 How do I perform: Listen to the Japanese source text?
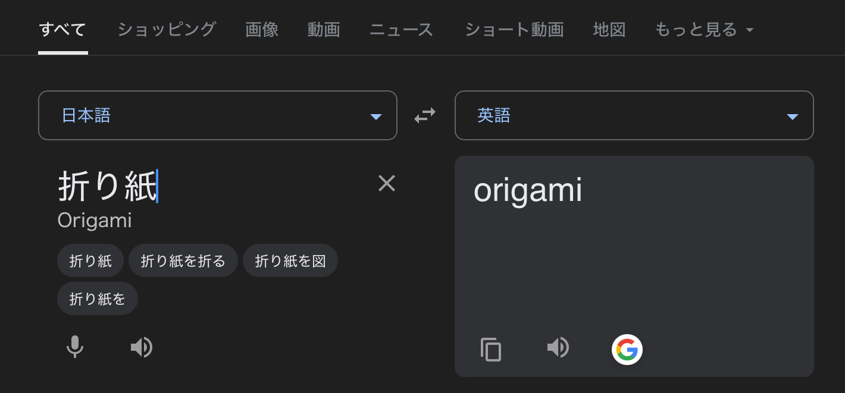(x=142, y=347)
